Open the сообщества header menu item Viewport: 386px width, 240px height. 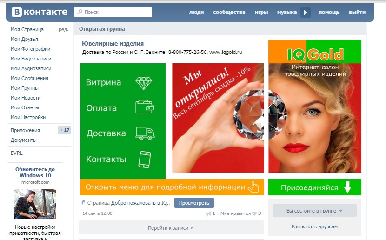click(229, 12)
